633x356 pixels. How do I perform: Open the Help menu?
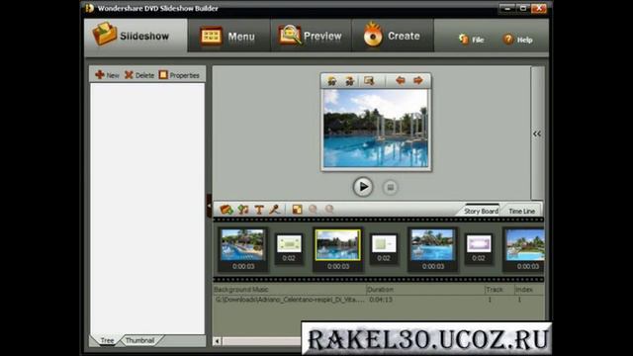(518, 40)
